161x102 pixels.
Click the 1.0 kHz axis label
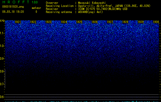[2, 46]
